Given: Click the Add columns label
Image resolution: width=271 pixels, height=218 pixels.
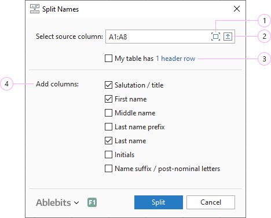Looking at the screenshot, I should pos(57,84).
